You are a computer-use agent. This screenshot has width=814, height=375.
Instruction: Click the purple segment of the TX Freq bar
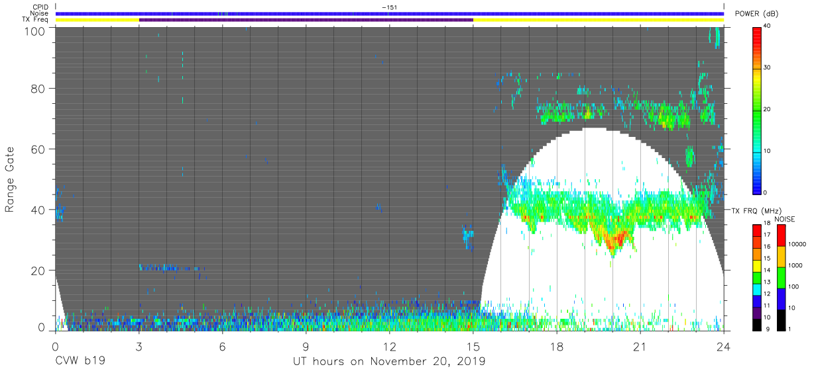[306, 20]
